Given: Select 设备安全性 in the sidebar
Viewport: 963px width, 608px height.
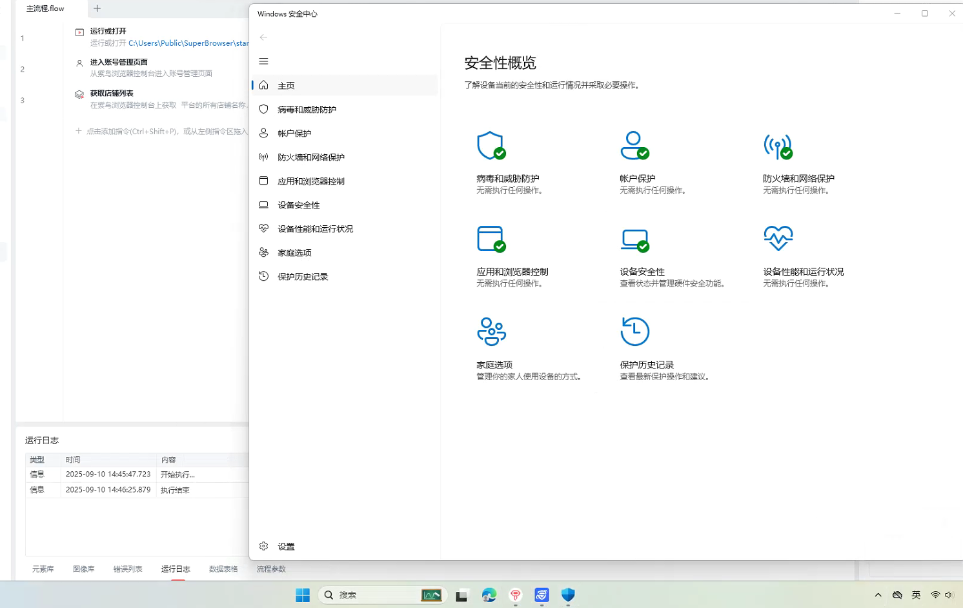Looking at the screenshot, I should pos(345,205).
